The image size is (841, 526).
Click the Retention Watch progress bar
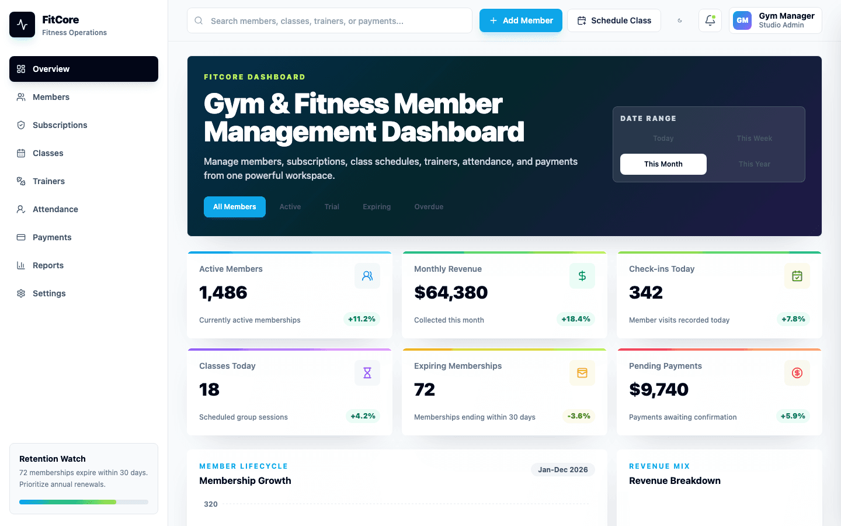84,502
